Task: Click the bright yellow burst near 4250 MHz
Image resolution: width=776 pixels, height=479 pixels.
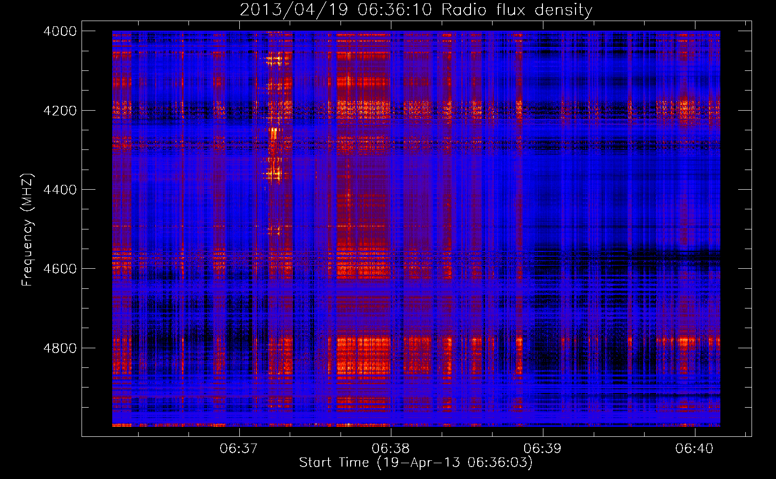Action: click(x=274, y=133)
